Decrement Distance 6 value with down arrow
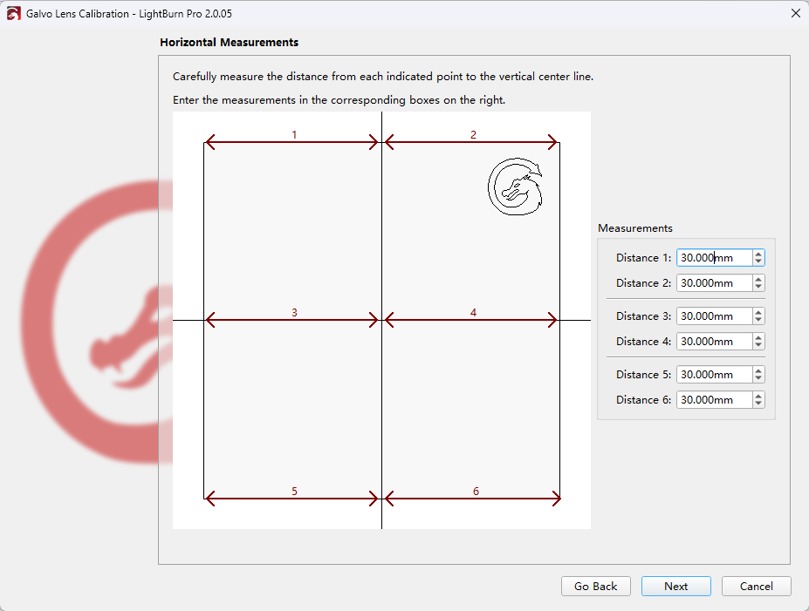 coord(758,404)
